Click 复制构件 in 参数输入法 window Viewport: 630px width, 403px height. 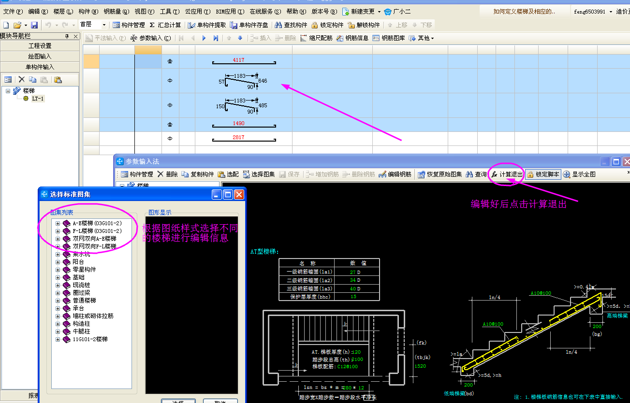point(198,174)
